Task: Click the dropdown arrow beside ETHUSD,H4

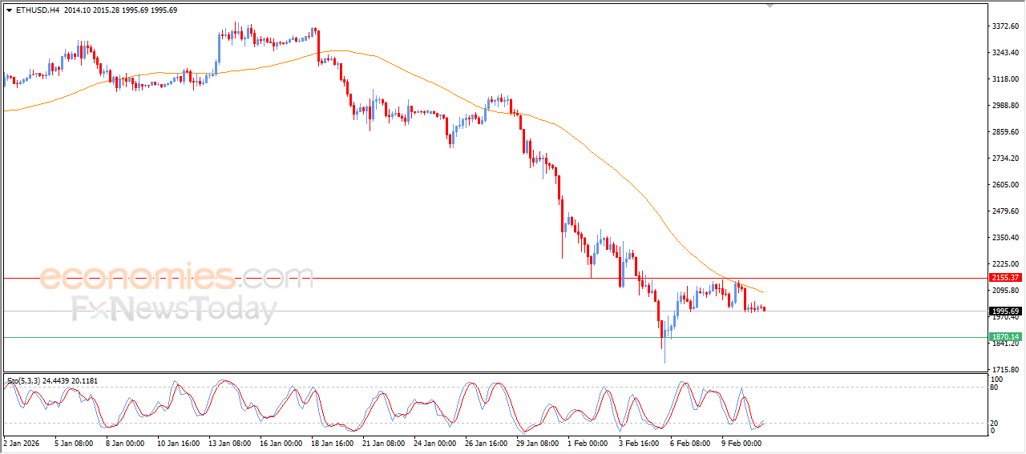Action: tap(9, 10)
